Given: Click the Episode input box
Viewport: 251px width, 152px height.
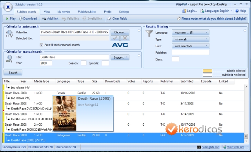Looking at the screenshot, I should pos(105,63).
